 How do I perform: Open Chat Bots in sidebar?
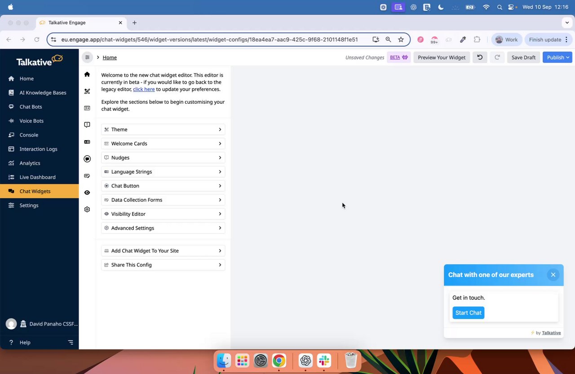(39, 107)
